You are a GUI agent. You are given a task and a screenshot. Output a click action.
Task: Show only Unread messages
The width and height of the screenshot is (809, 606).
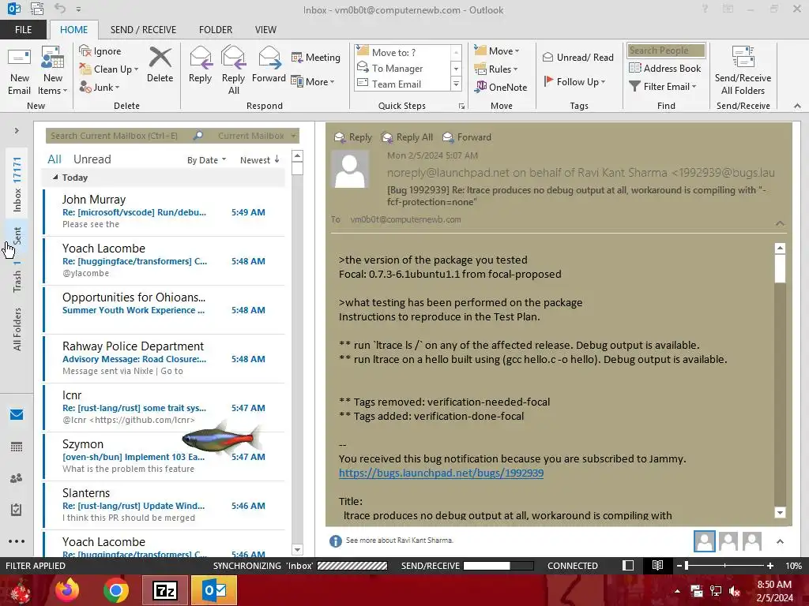coord(92,159)
